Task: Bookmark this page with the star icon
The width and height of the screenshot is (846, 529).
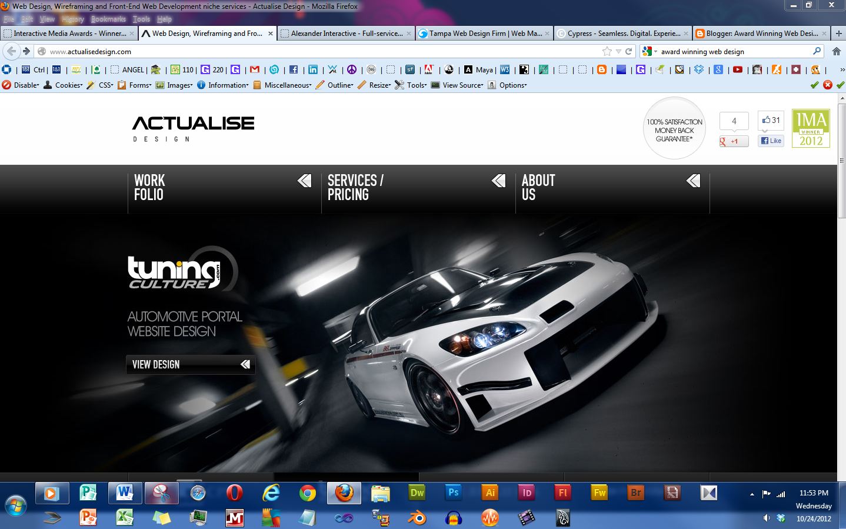Action: 607,51
